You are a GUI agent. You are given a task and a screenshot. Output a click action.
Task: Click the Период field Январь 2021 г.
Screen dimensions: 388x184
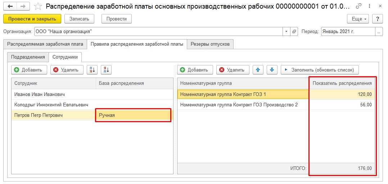(x=348, y=32)
